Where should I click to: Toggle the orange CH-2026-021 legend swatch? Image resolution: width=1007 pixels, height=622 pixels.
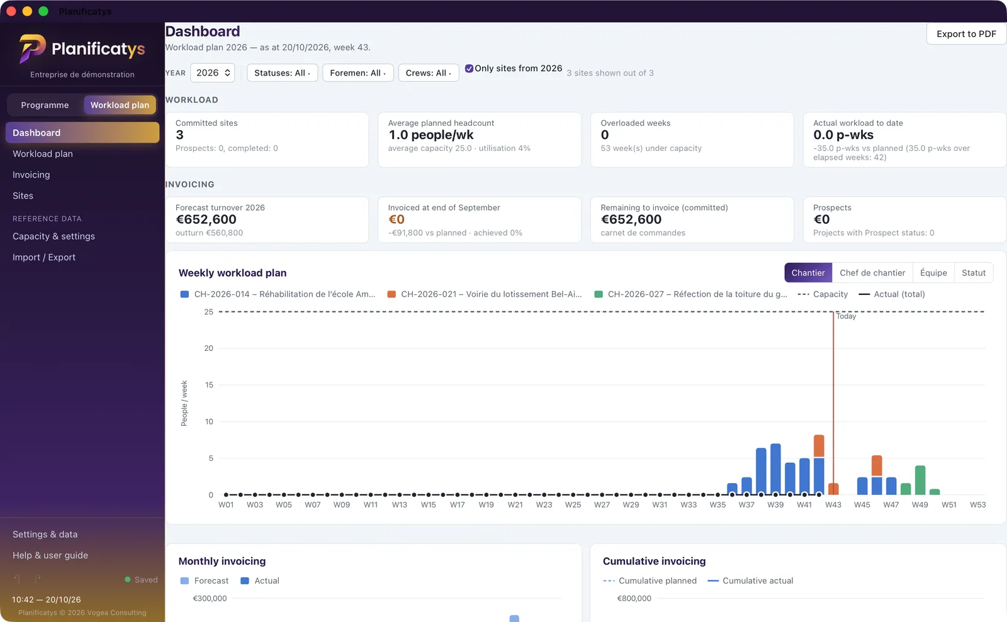click(391, 294)
